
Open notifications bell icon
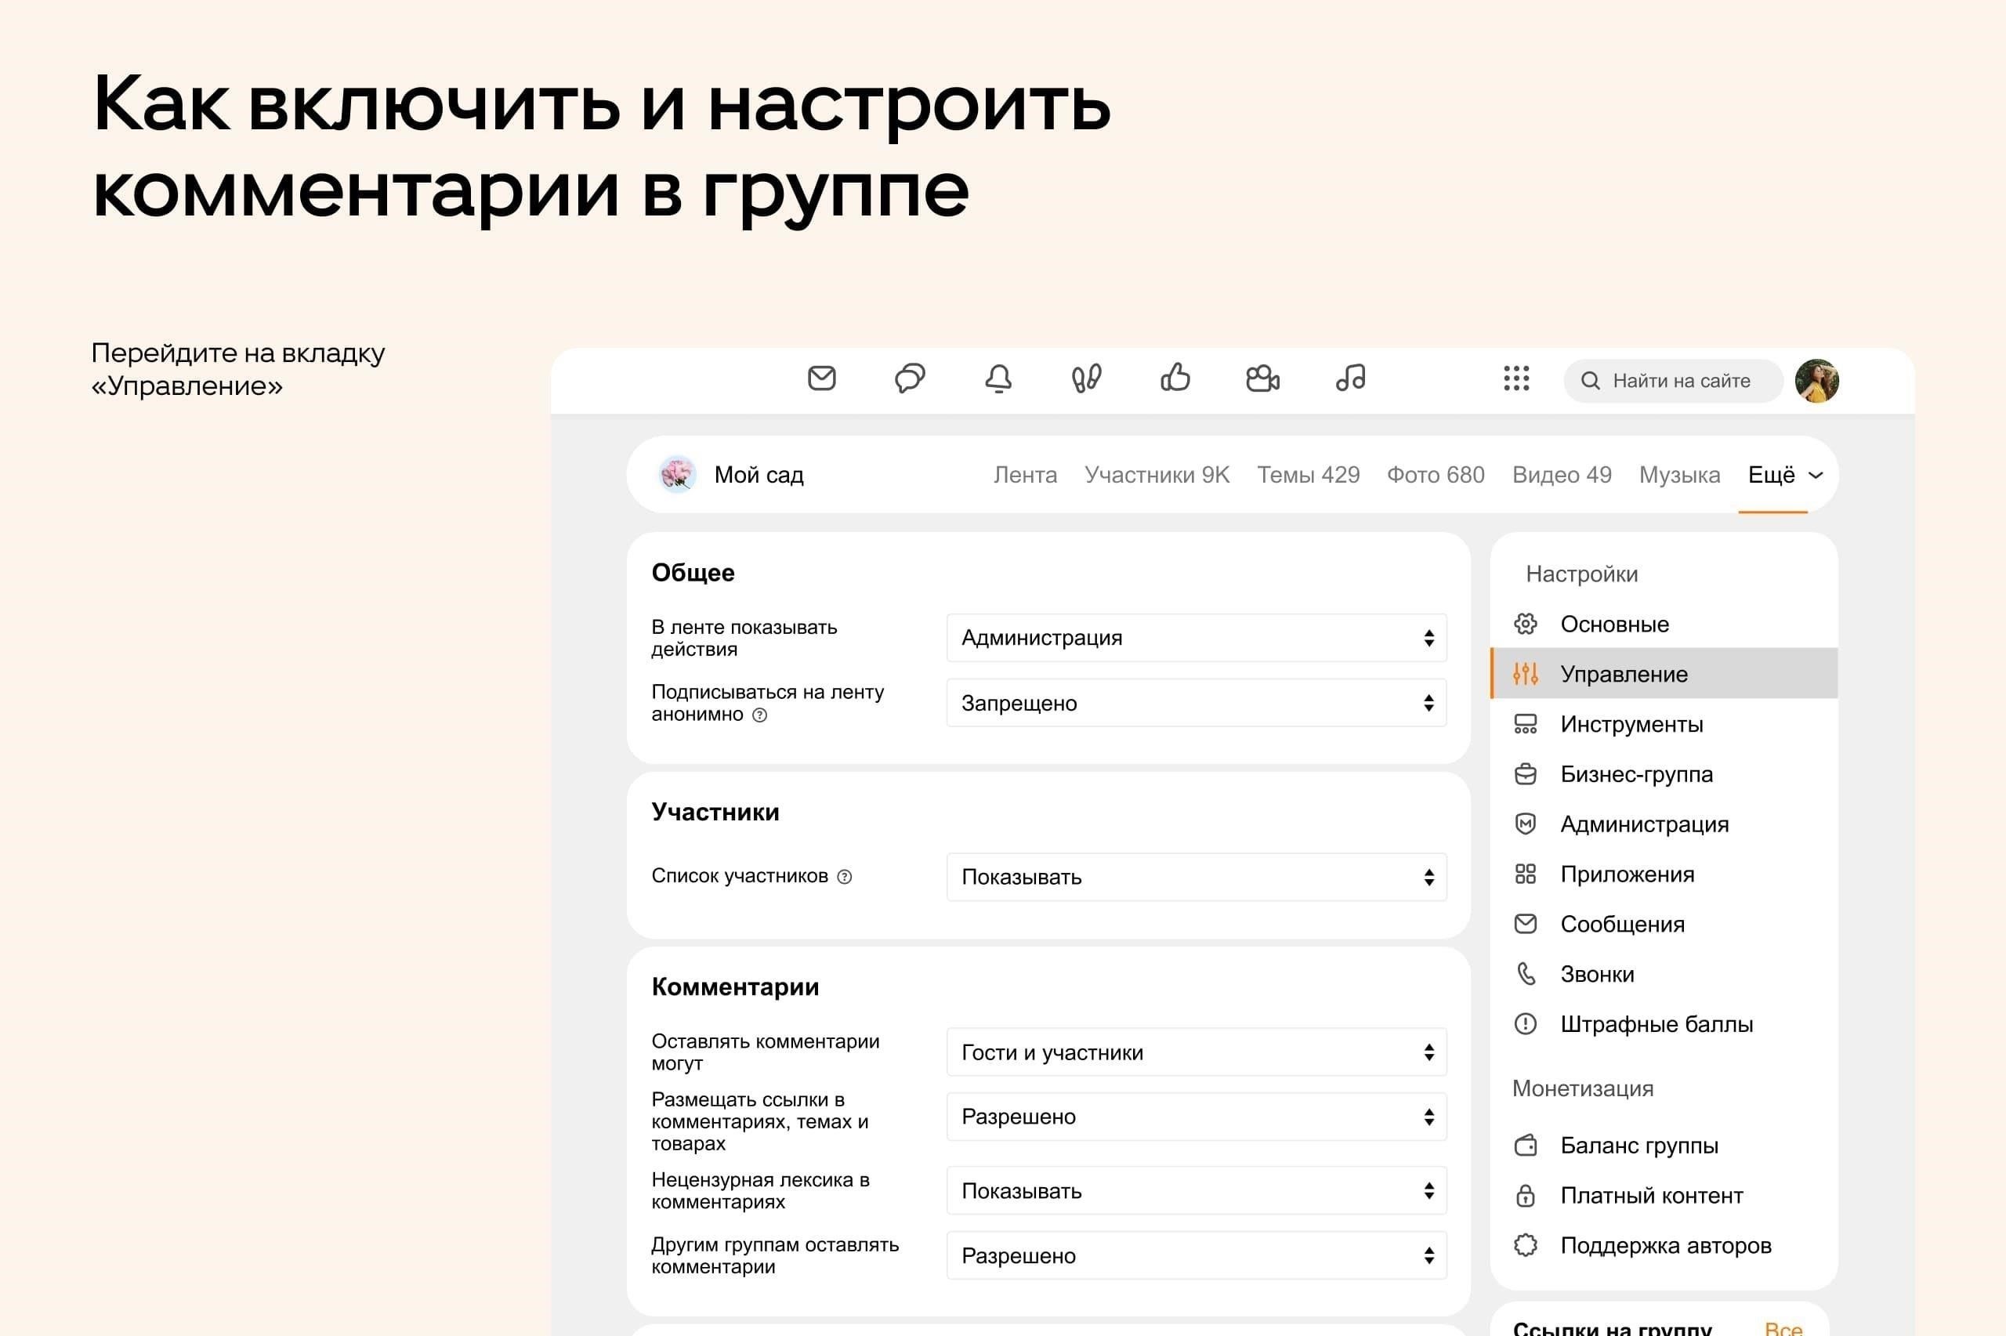[x=998, y=378]
